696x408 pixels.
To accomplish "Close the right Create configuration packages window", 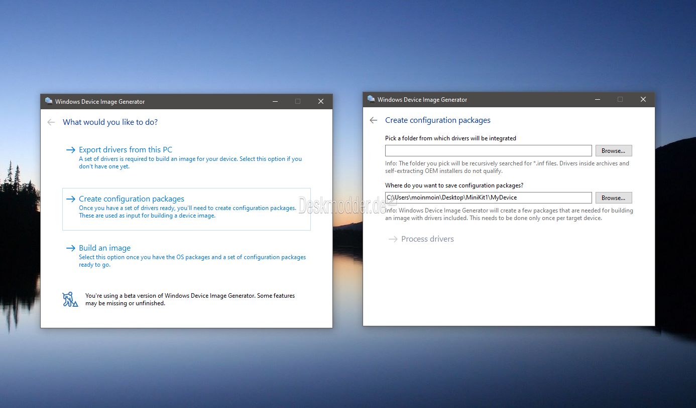I will point(643,99).
